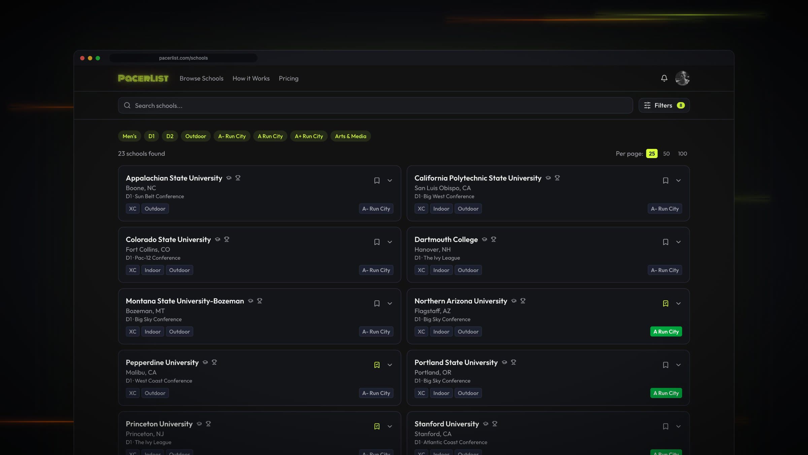Bookmark Stanford University

click(665, 426)
